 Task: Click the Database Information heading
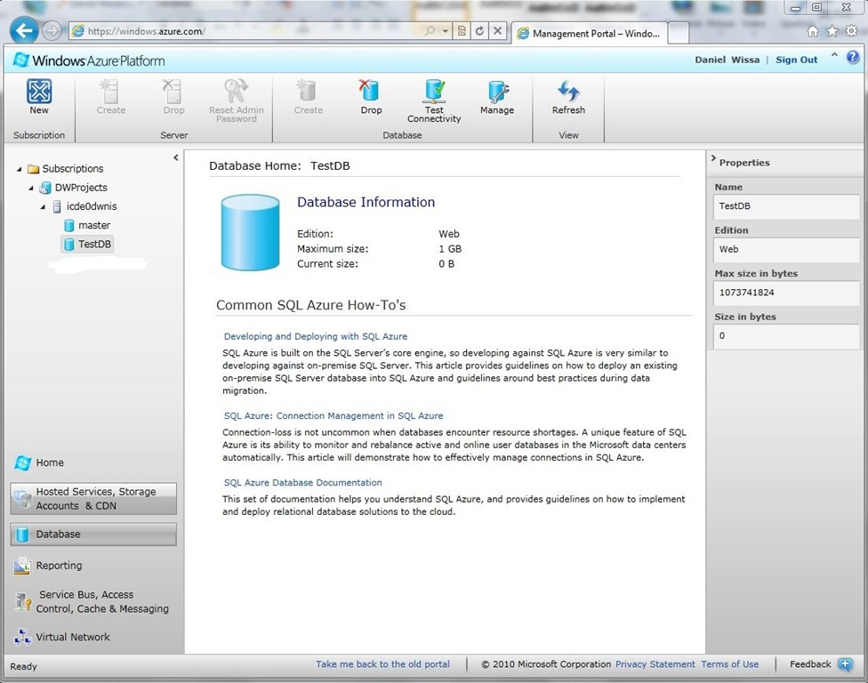coord(366,202)
